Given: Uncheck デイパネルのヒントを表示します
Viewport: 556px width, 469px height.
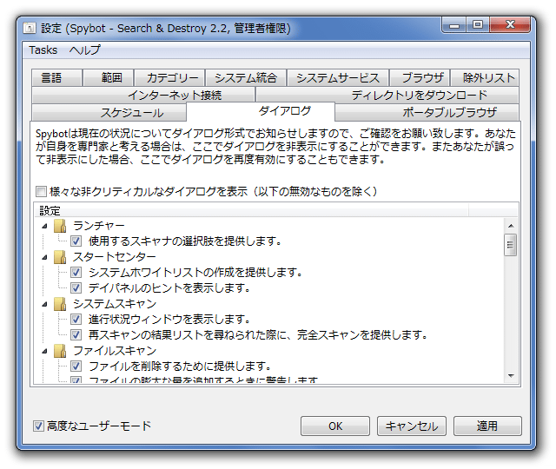Looking at the screenshot, I should tap(76, 287).
